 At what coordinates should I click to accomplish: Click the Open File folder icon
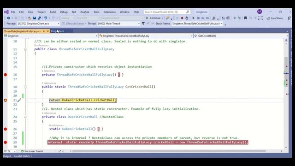[29, 18]
